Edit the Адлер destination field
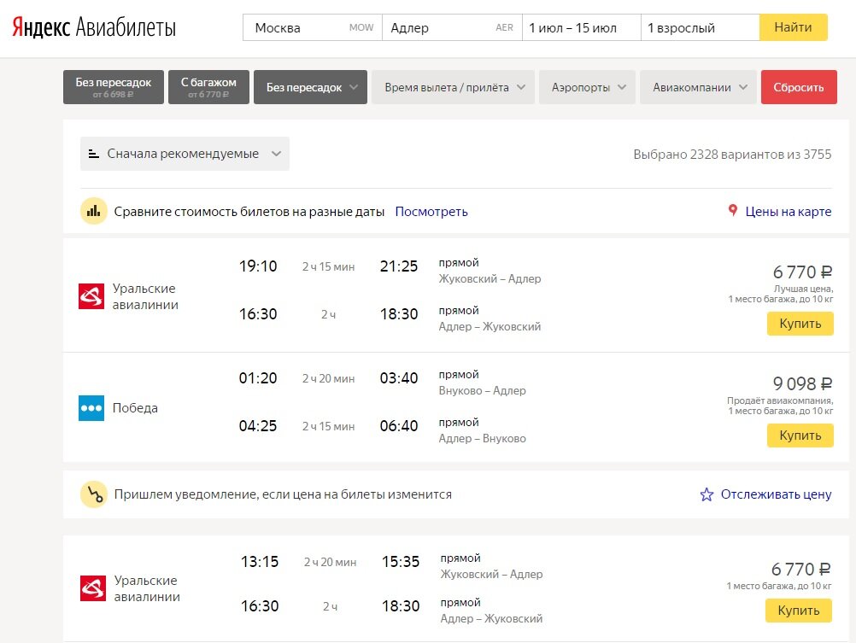Viewport: 856px width, 643px height. pos(452,27)
